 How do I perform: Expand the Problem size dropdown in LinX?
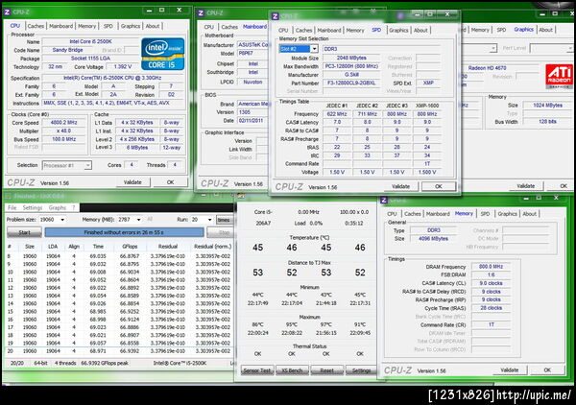tap(62, 220)
